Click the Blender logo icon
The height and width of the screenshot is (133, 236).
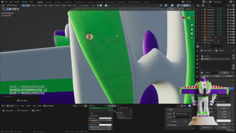[x=2, y=2]
